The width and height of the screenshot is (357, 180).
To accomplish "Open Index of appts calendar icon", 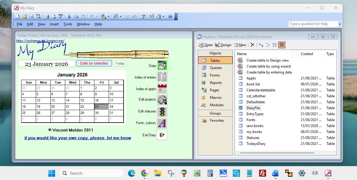I will [x=162, y=89].
